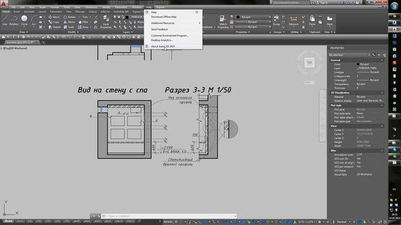Switch to the Annotate ribbon tab
The width and height of the screenshot is (401, 225).
pyautogui.click(x=29, y=11)
